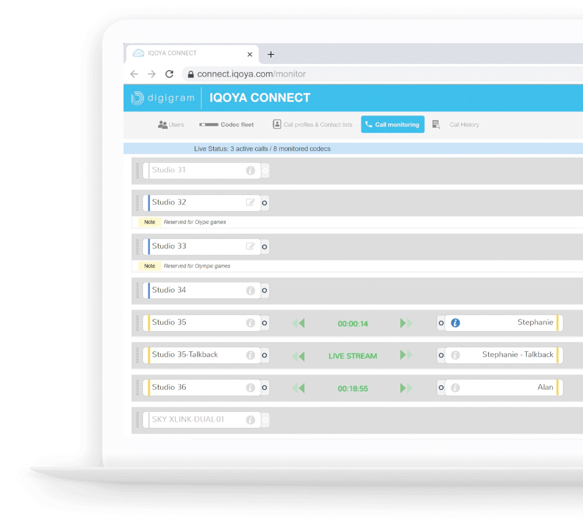Select the SKY XLINK-DUAL-01 codec box
The height and width of the screenshot is (525, 583).
(x=202, y=420)
